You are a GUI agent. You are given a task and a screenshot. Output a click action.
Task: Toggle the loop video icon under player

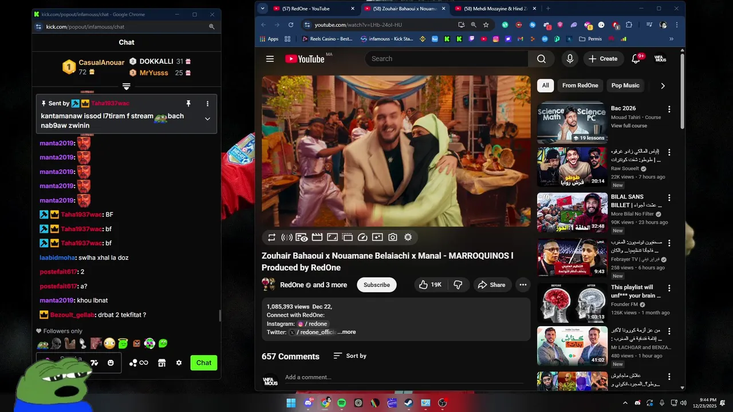(x=271, y=237)
